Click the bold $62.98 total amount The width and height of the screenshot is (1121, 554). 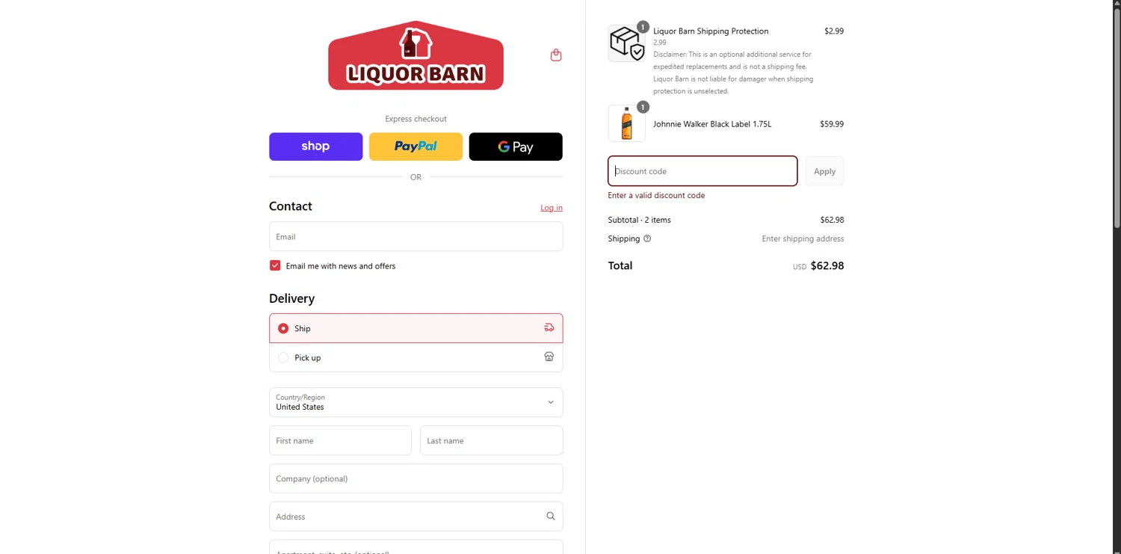[827, 265]
